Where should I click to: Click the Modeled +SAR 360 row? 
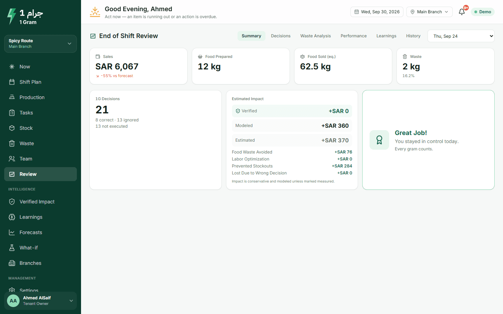point(292,126)
